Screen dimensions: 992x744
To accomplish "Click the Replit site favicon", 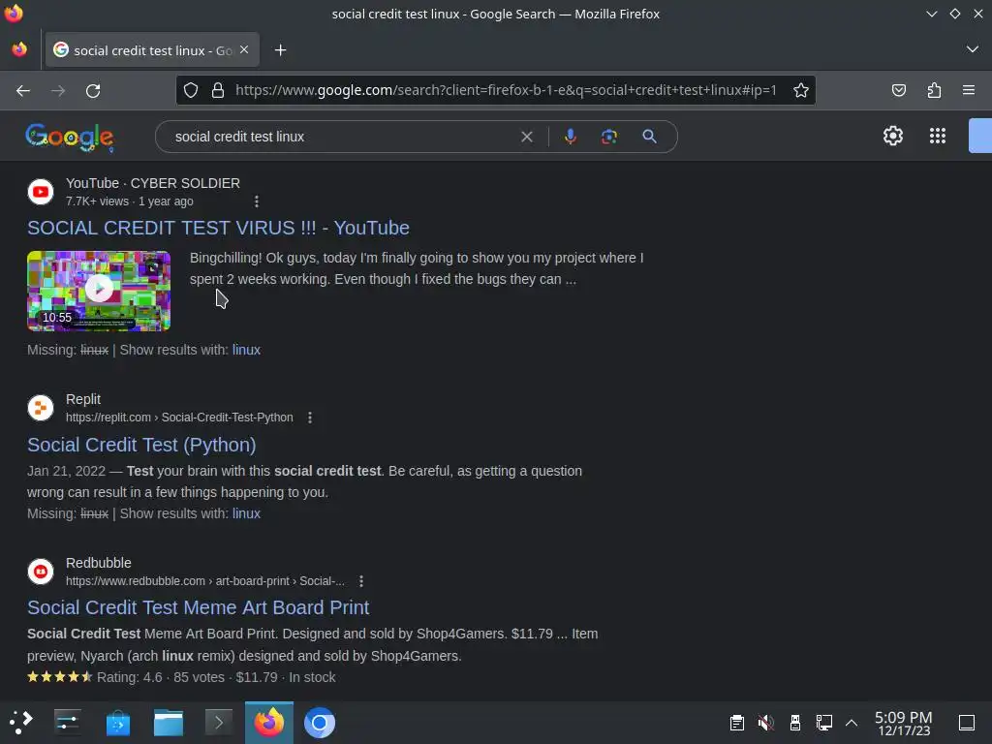I will point(41,408).
